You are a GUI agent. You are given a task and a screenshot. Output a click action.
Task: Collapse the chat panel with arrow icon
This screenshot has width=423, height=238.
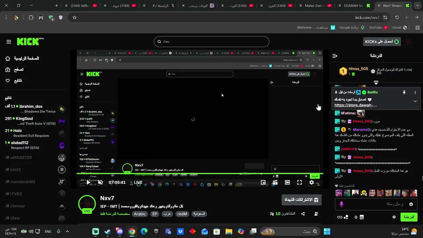click(x=335, y=56)
